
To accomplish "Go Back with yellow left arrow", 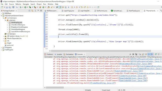I will click(88, 7).
